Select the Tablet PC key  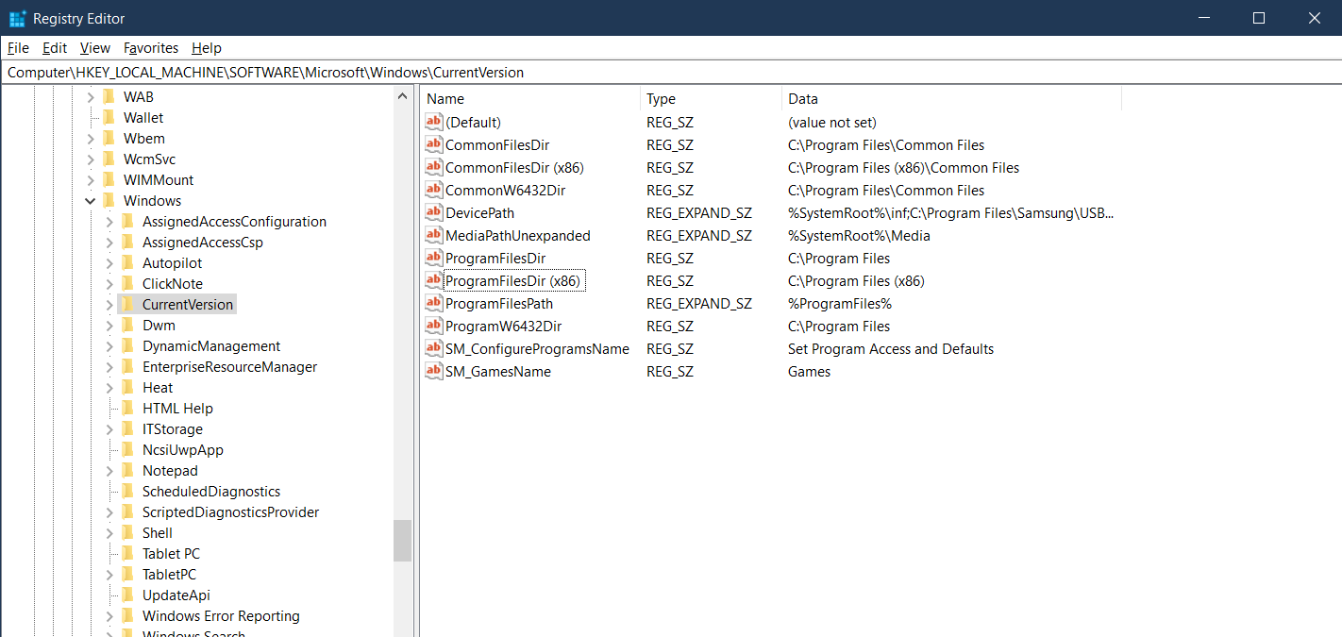click(x=171, y=553)
